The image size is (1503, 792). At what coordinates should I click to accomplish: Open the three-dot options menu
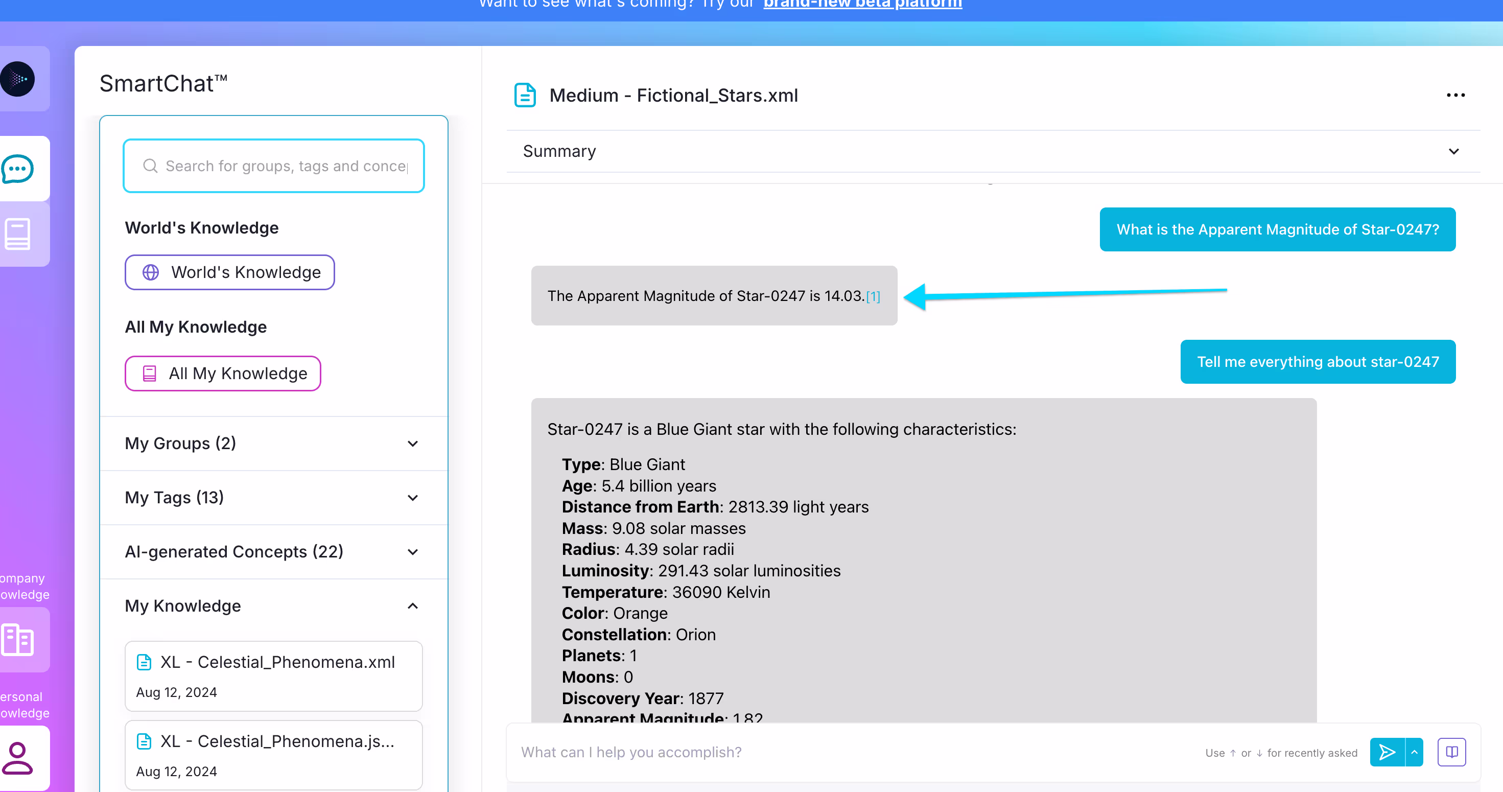[1455, 95]
